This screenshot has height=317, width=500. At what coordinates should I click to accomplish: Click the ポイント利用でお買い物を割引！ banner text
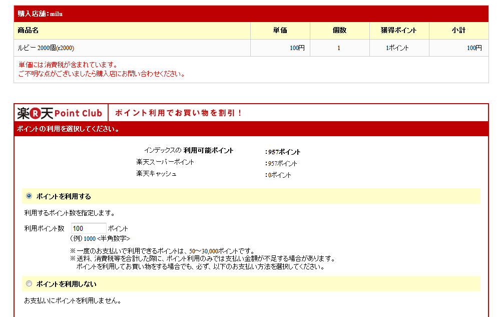pos(179,113)
